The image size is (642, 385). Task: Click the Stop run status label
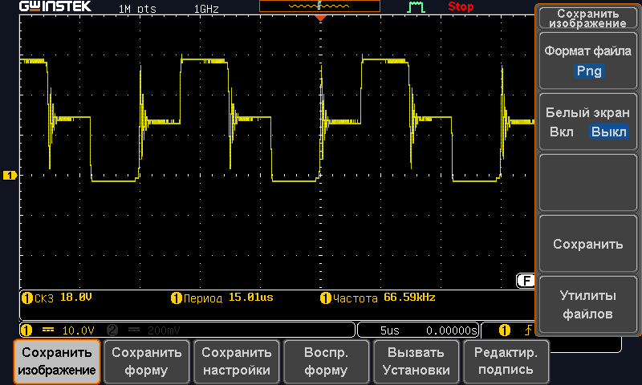461,6
